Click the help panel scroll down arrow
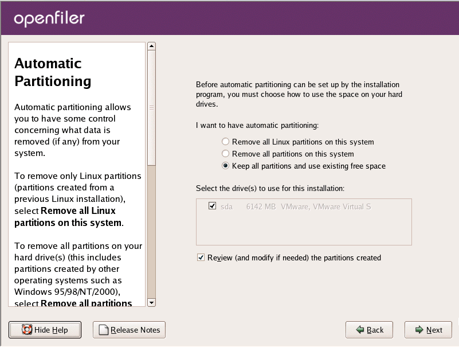This screenshot has height=347, width=459. [x=152, y=302]
